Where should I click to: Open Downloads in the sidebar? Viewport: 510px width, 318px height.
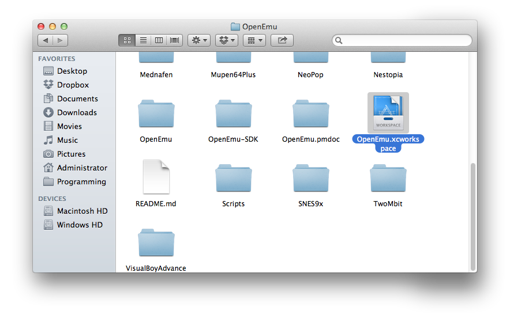click(74, 112)
